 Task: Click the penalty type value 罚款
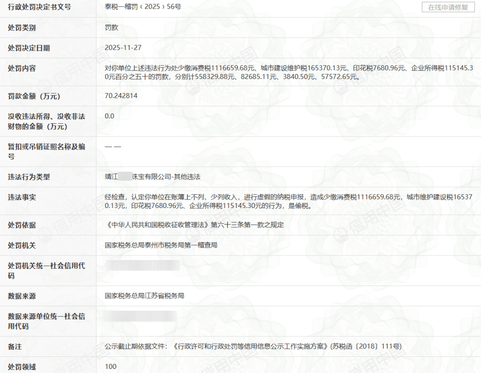click(112, 27)
